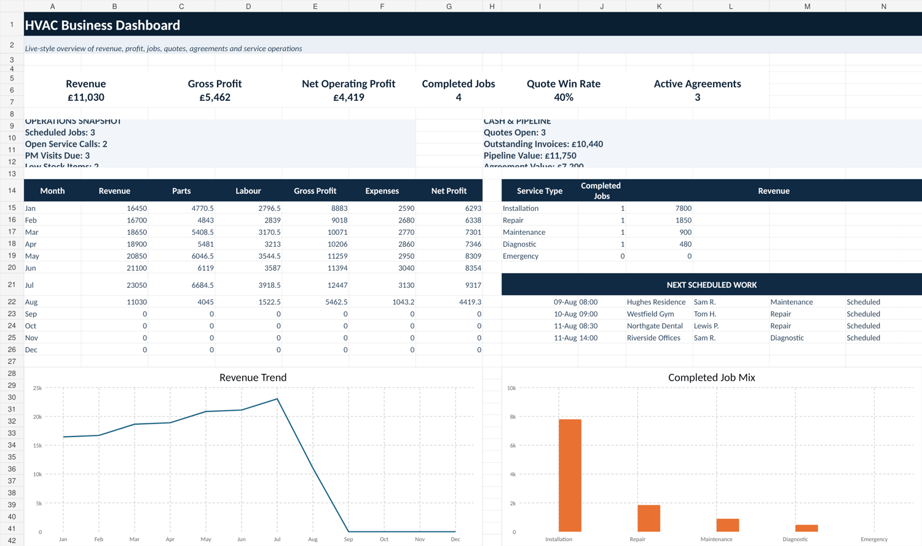Select the column A header
The width and height of the screenshot is (922, 546).
pyautogui.click(x=52, y=6)
